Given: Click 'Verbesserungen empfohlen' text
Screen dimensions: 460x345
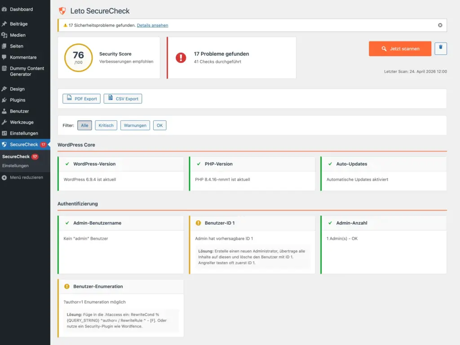Looking at the screenshot, I should tap(126, 62).
